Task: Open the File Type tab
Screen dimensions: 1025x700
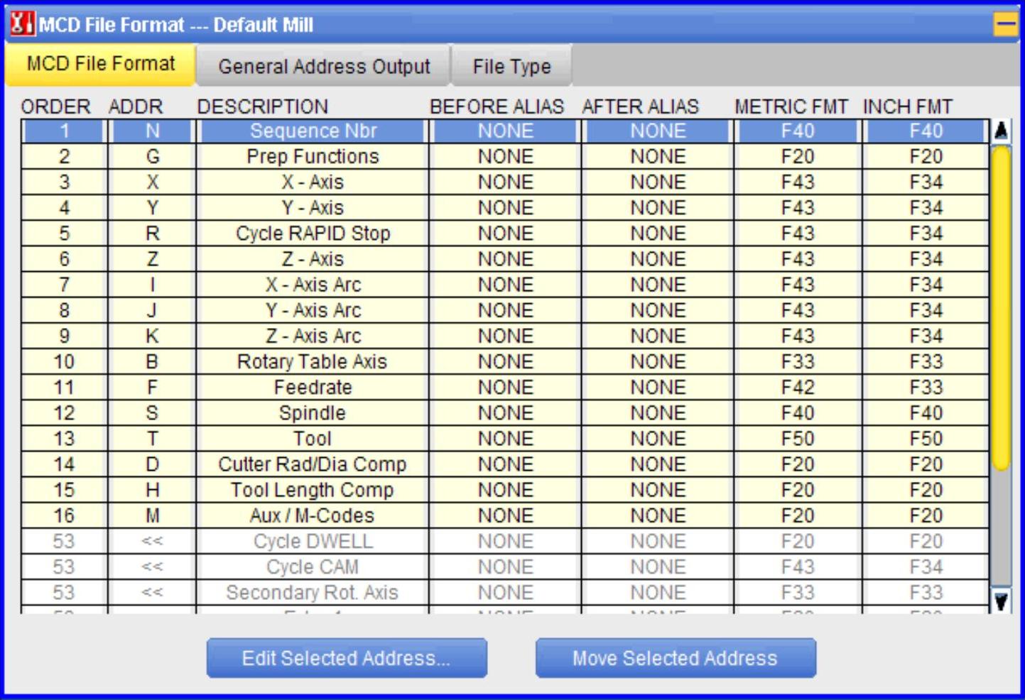Action: [511, 66]
